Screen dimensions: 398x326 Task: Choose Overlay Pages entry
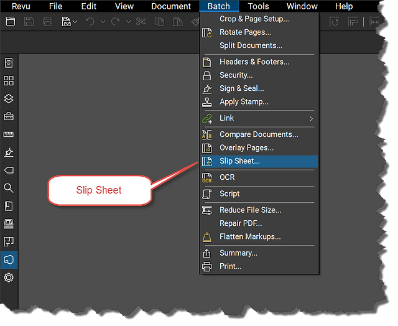[259, 148]
